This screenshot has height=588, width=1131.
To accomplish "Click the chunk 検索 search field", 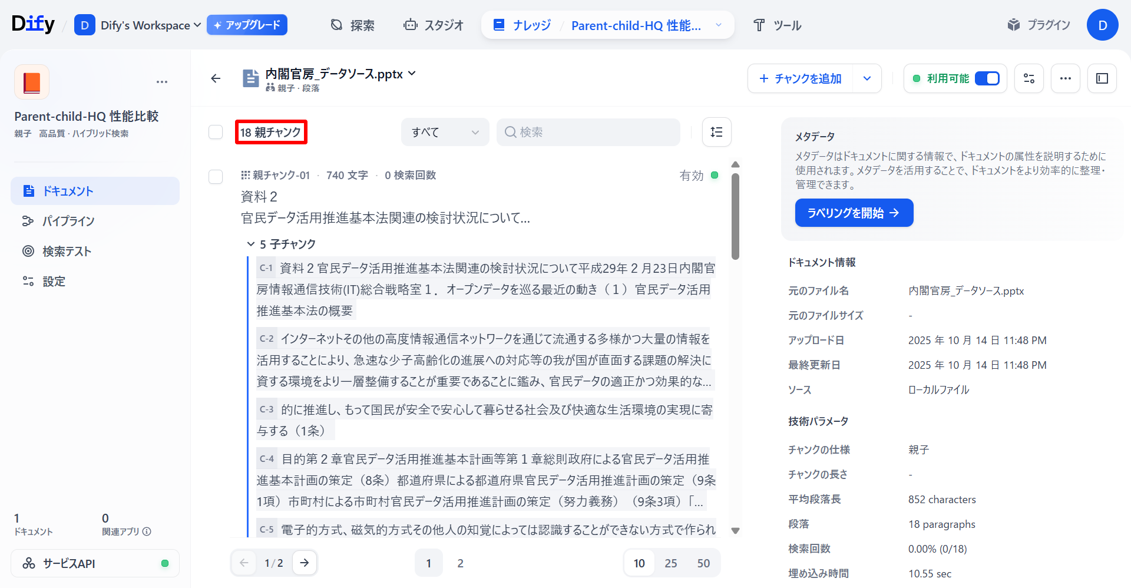I will (588, 132).
